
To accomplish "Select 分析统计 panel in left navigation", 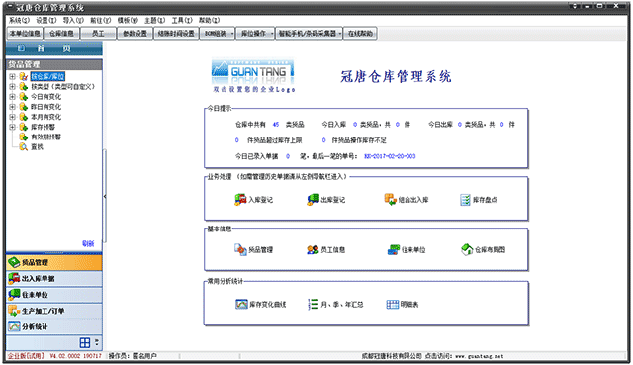I will (54, 327).
